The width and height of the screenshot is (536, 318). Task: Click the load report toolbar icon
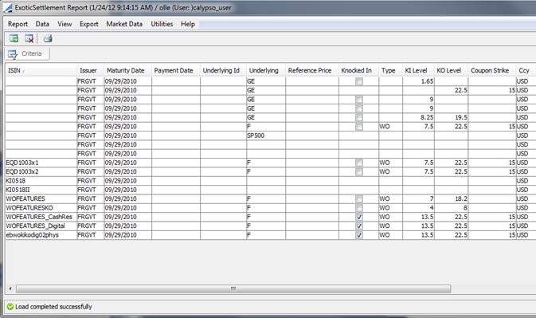[14, 38]
